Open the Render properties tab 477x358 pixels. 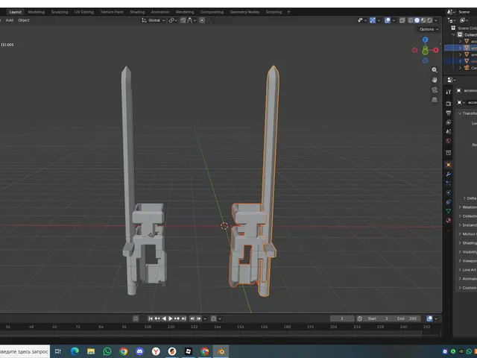point(449,104)
